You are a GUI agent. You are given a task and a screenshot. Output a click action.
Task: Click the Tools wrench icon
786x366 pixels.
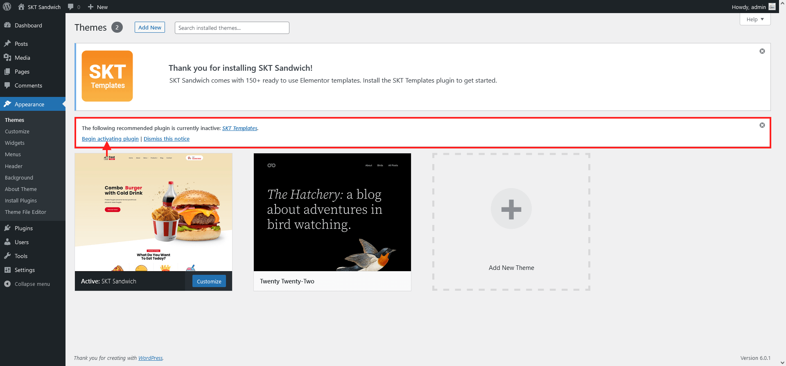tap(7, 256)
